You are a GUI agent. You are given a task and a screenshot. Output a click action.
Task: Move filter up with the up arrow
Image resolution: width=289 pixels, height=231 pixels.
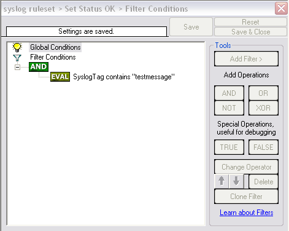[222, 181]
